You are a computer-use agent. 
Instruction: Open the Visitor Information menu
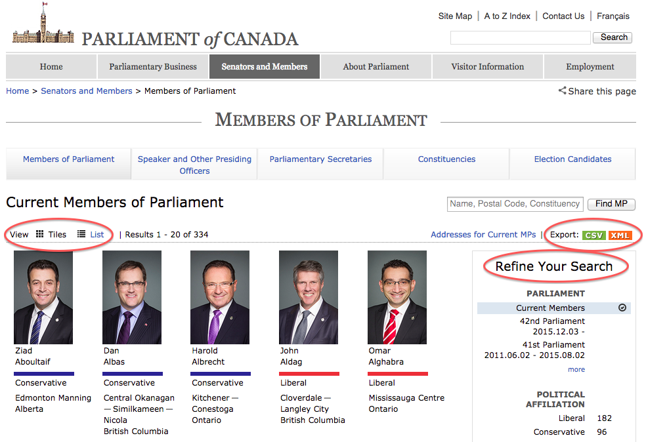487,66
